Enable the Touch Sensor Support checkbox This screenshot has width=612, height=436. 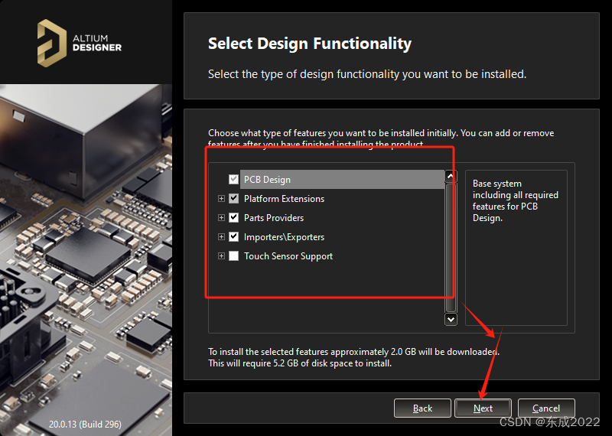click(x=233, y=256)
